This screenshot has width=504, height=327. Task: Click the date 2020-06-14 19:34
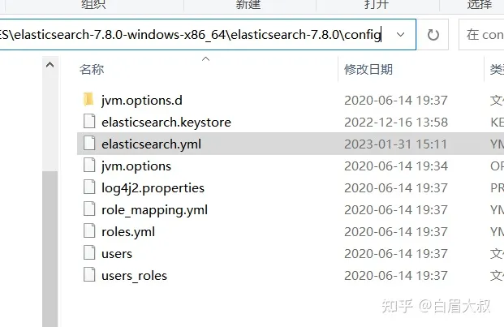[396, 166]
